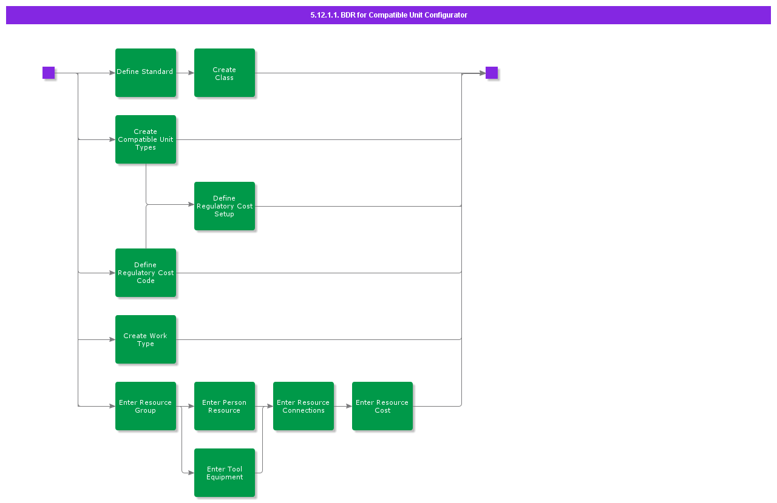Select the Define Standard process node
The image size is (777, 503).
pyautogui.click(x=146, y=72)
